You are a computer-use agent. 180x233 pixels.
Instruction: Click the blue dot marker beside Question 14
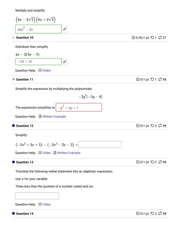13,213
